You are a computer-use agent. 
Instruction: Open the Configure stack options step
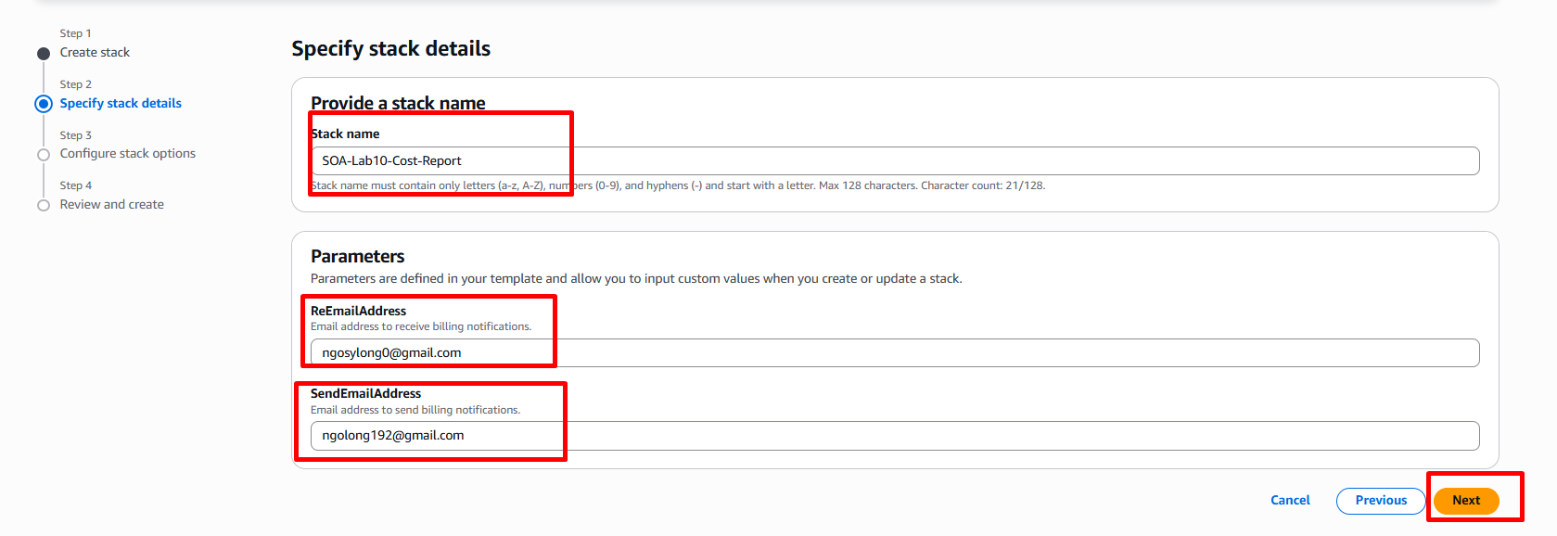tap(128, 154)
